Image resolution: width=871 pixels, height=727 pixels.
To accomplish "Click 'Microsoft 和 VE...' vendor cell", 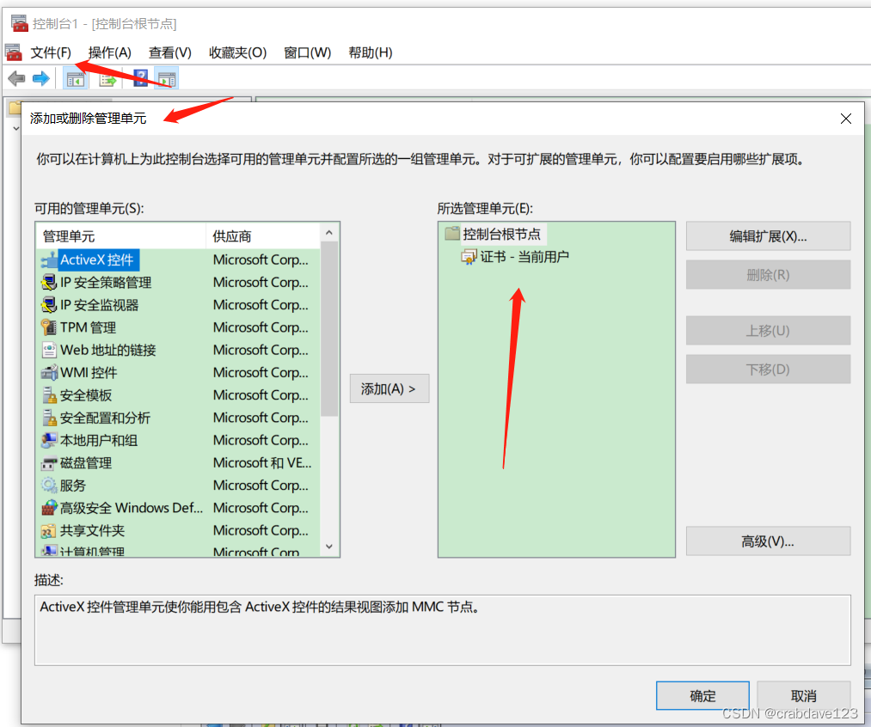I will click(262, 463).
